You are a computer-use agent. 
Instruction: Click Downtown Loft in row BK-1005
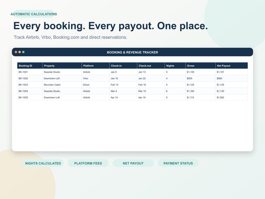[x=62, y=97]
